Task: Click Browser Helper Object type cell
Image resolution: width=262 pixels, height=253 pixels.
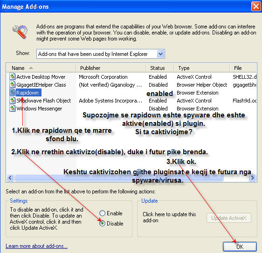Action: 202,85
